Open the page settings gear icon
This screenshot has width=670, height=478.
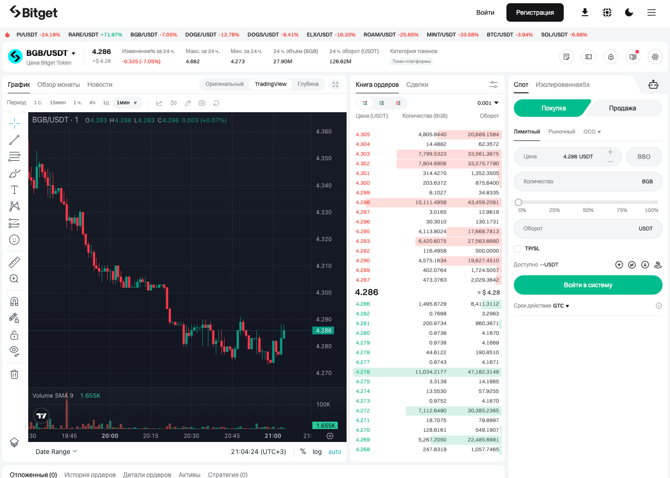(655, 57)
